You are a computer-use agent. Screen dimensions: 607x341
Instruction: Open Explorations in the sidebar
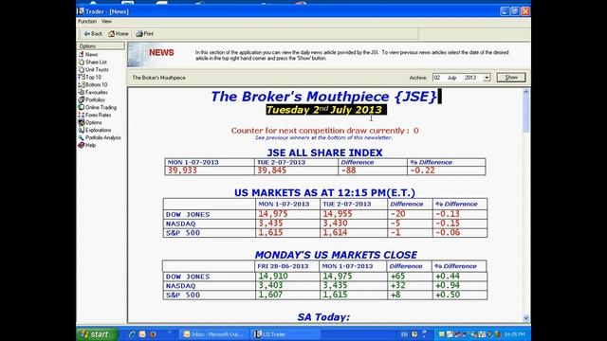pyautogui.click(x=95, y=130)
